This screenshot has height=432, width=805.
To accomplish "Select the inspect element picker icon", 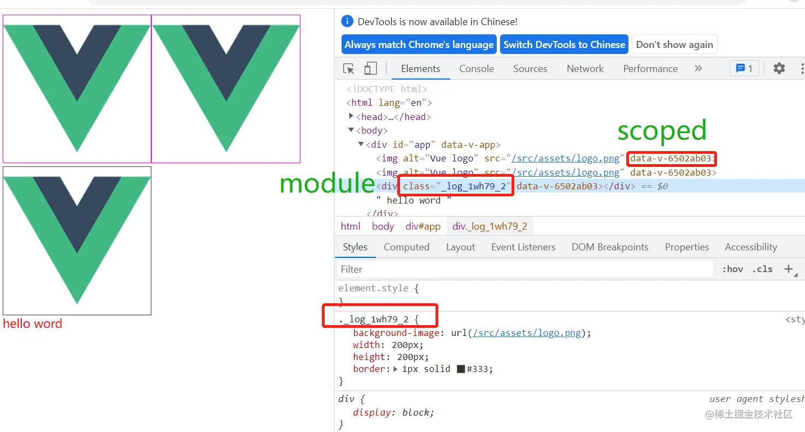I will [349, 69].
